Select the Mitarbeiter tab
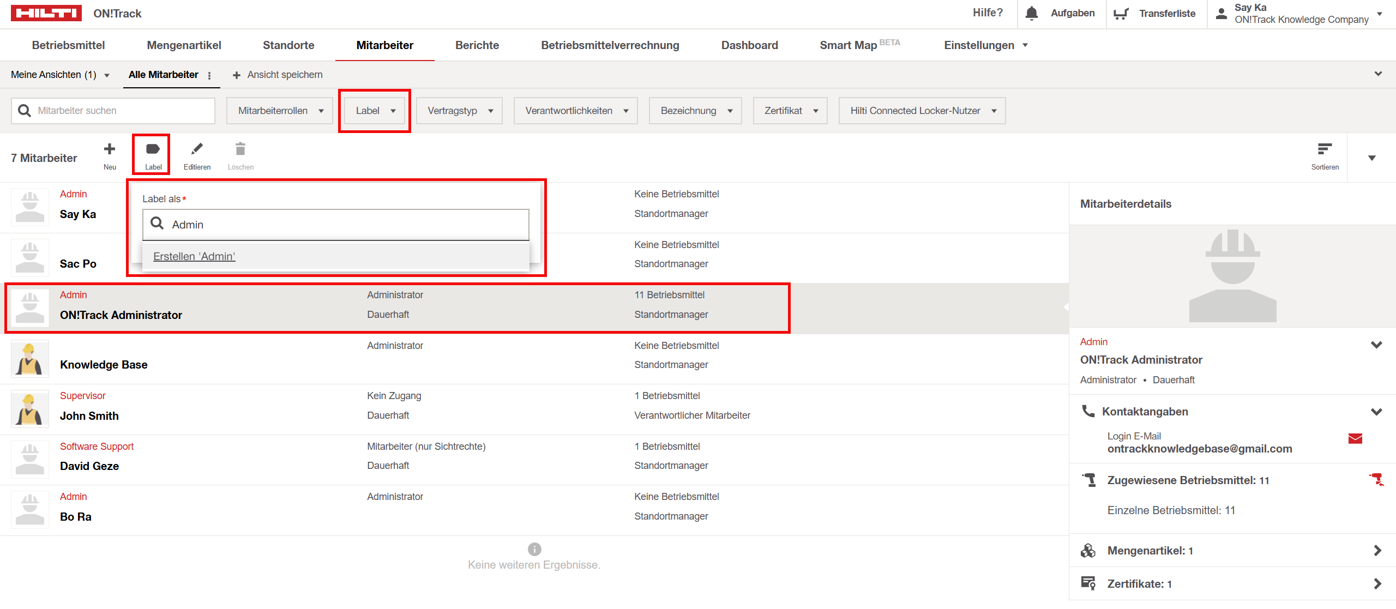 pyautogui.click(x=384, y=45)
